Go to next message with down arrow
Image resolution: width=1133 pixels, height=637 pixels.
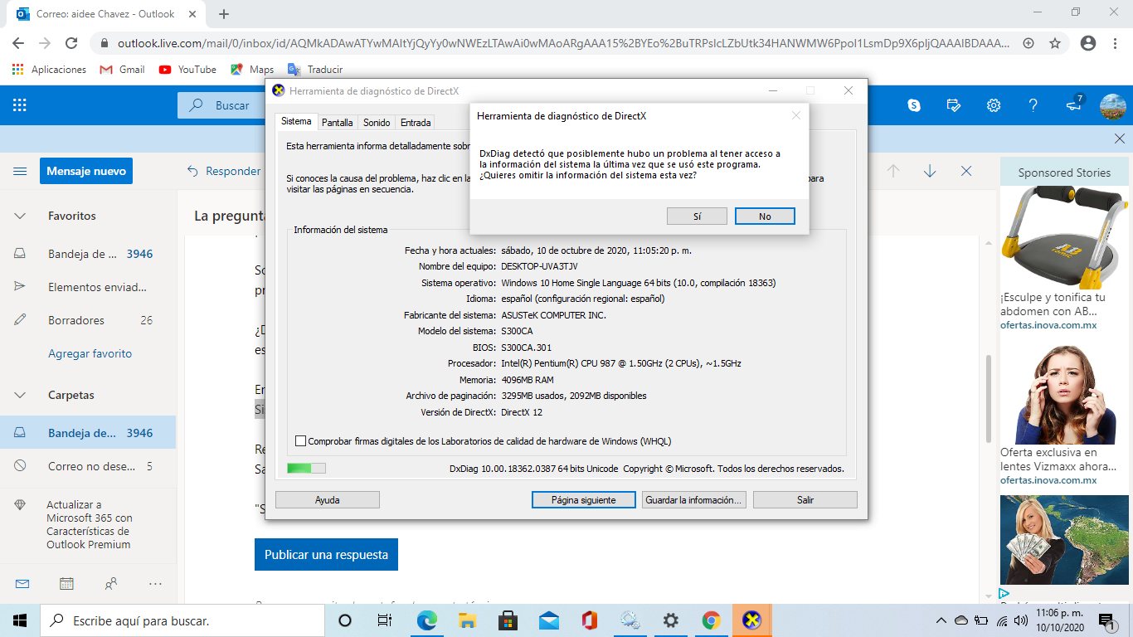click(930, 171)
